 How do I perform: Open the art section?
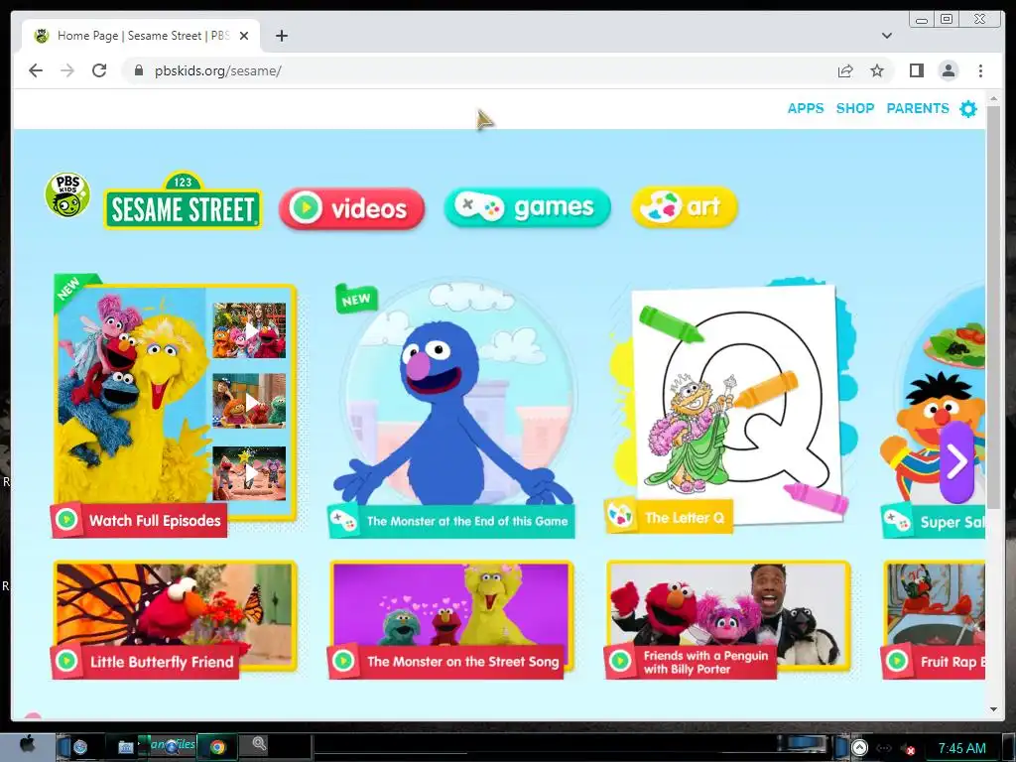685,206
